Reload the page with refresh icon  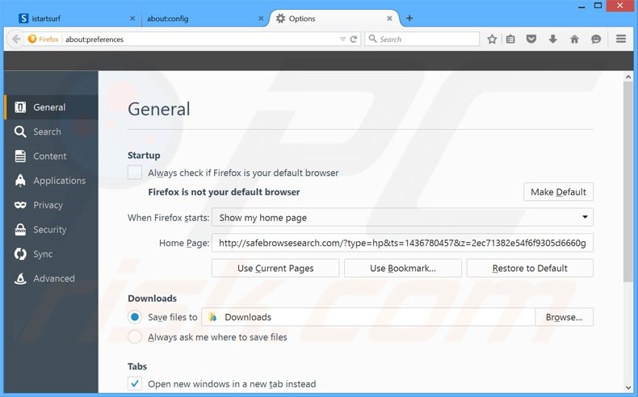[x=354, y=39]
